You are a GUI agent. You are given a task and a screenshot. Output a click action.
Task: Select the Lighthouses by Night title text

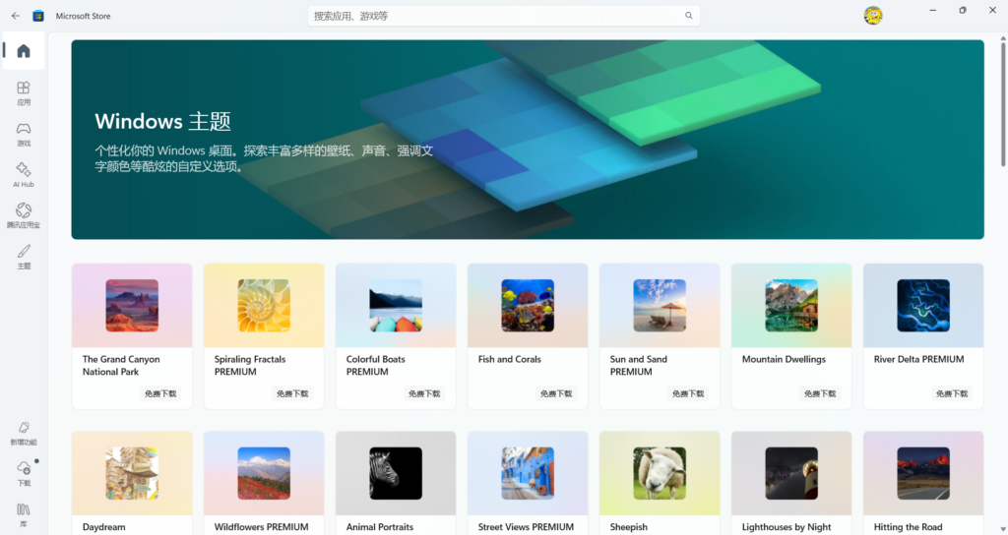pyautogui.click(x=787, y=527)
